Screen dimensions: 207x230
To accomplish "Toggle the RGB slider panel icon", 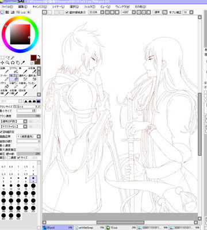I will [x=7, y=12].
